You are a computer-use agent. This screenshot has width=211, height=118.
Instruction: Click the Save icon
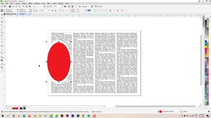point(10,7)
